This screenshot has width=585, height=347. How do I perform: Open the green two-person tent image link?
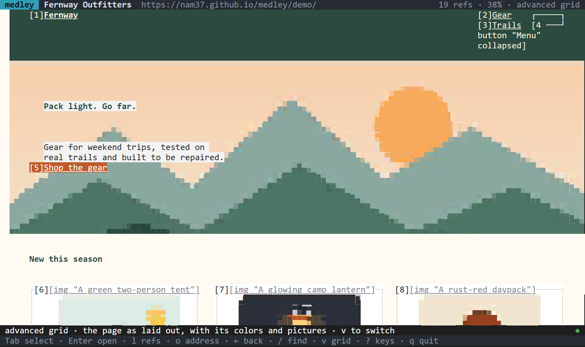click(x=117, y=290)
